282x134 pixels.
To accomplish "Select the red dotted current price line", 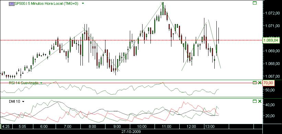I will point(131,40).
